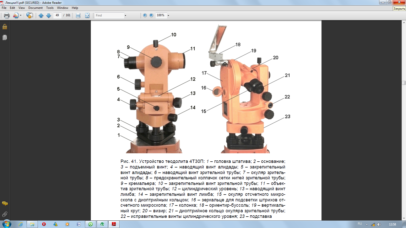406x228 pixels.
Task: Zoom out with the minus button
Action: point(145,15)
